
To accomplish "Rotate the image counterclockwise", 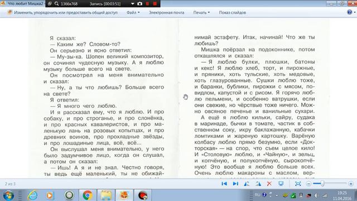I will 247,184.
